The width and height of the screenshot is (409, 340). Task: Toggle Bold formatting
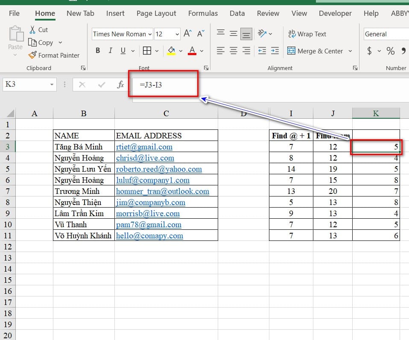pos(98,51)
